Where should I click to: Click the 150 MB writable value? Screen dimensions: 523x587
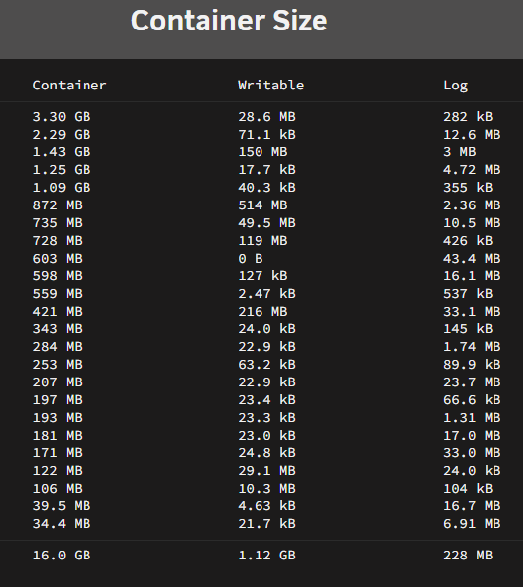tap(262, 152)
